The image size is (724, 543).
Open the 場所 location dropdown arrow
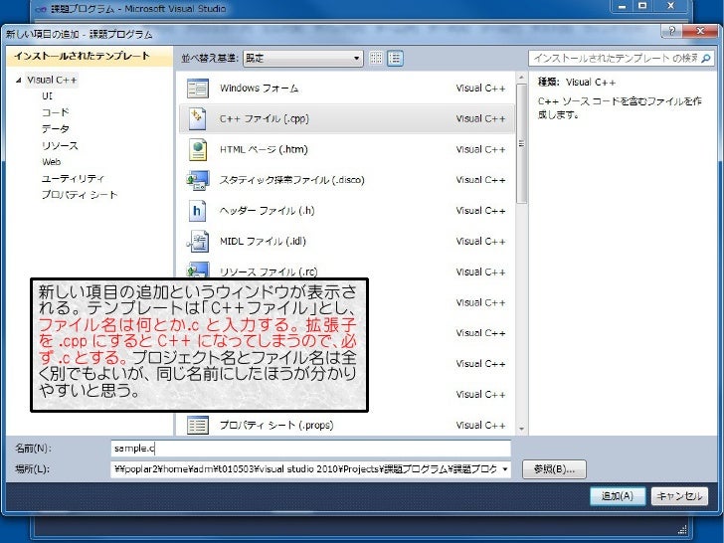point(504,469)
